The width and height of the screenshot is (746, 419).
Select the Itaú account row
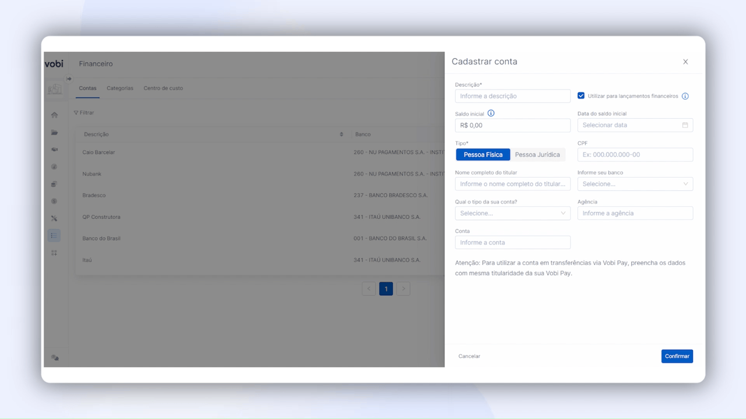(260, 260)
